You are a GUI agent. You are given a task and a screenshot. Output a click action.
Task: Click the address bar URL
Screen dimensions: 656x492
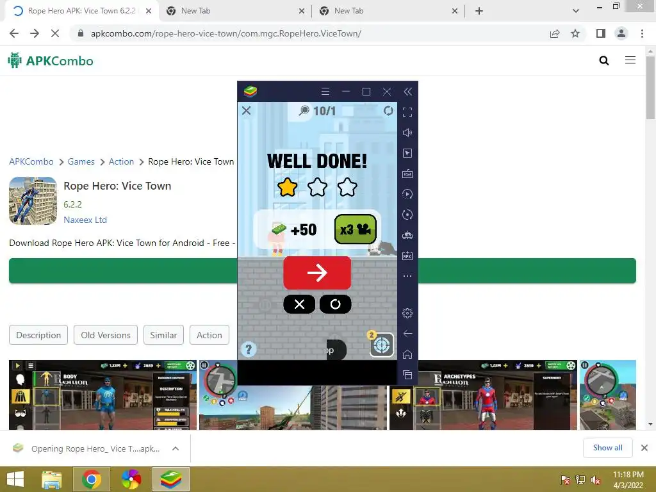point(226,33)
